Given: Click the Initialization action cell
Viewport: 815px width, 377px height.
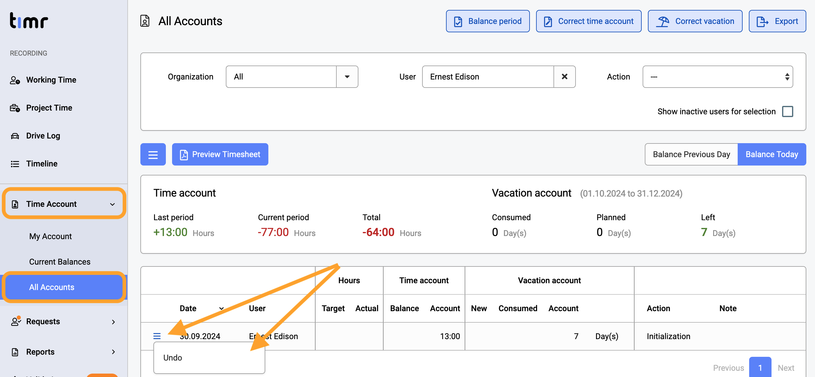Looking at the screenshot, I should [x=668, y=336].
